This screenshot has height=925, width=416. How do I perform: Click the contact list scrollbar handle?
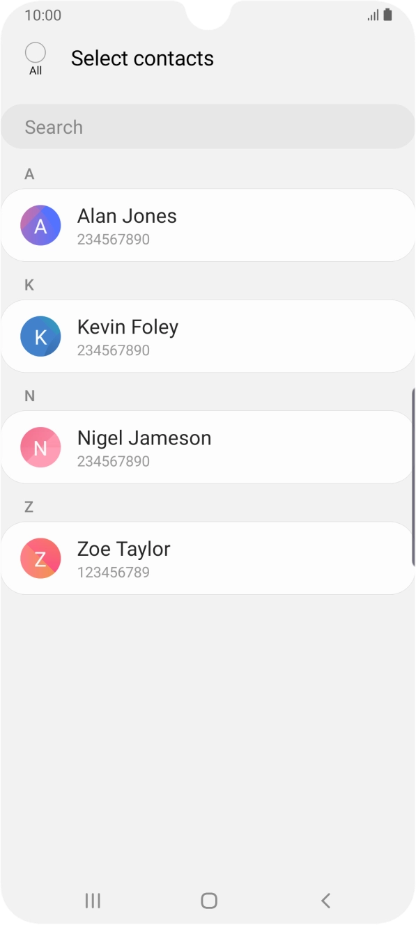tap(413, 471)
